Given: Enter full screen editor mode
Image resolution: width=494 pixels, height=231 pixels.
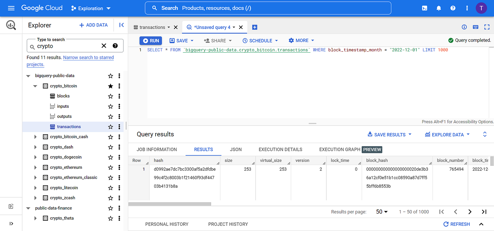Looking at the screenshot, I should coord(487,27).
